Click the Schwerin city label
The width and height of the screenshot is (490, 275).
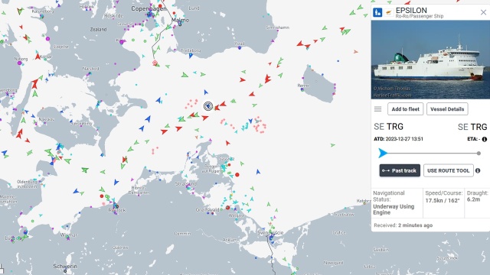pos(65,267)
